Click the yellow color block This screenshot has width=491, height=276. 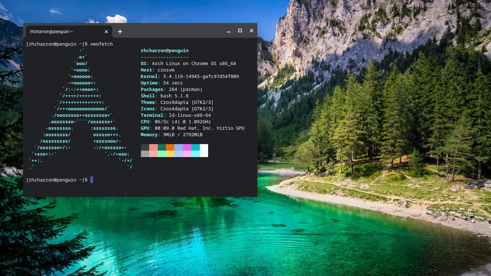170,154
